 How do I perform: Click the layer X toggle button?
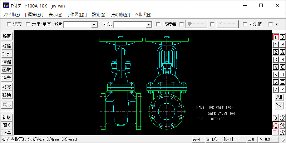pos(279,105)
